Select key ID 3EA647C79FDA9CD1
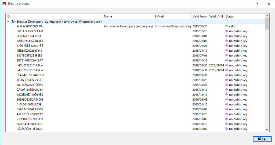The image size is (275, 145). 30,75
